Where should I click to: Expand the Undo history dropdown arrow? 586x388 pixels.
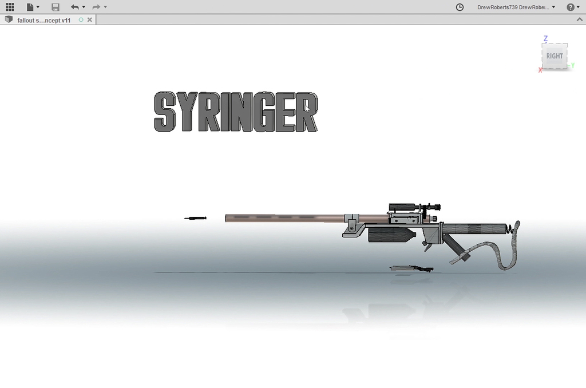coord(83,7)
